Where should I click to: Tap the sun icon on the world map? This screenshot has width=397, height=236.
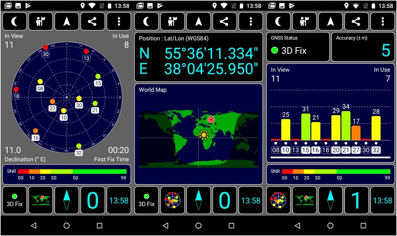tap(204, 135)
